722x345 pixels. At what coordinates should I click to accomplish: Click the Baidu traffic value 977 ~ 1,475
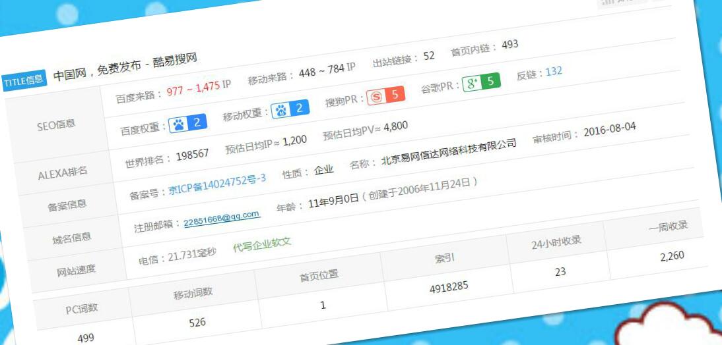click(x=193, y=88)
